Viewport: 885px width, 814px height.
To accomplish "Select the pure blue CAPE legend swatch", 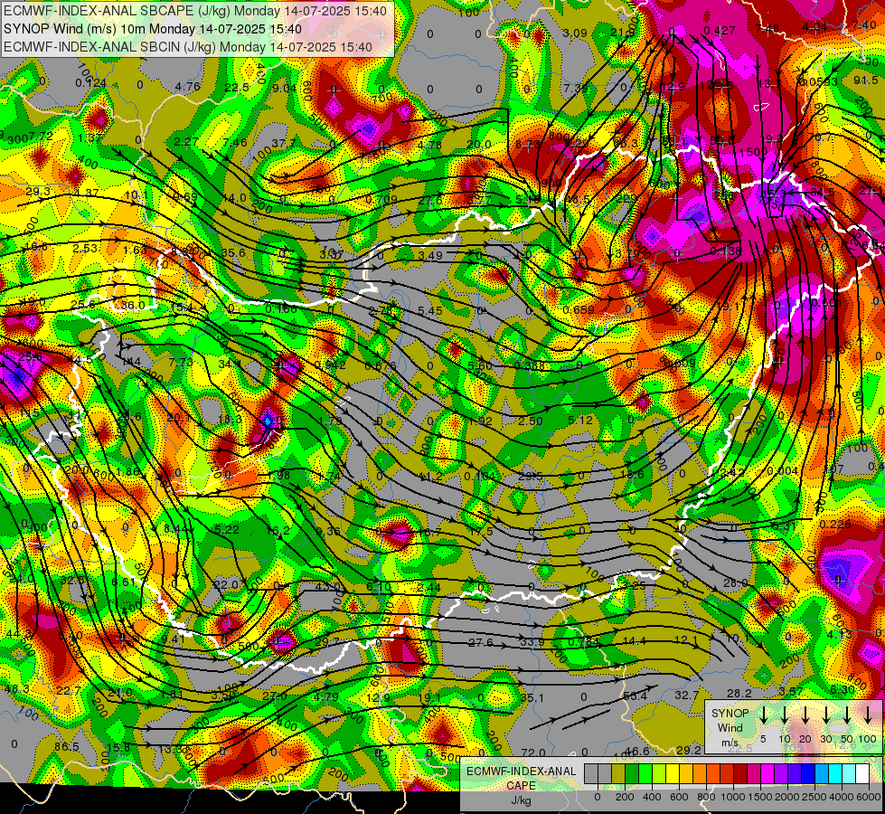I will [x=807, y=774].
